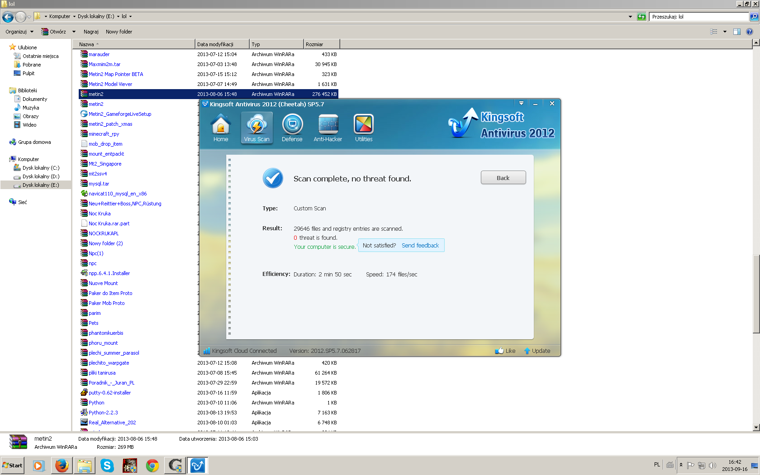
Task: Expand the Otwórz dropdown arrow
Action: [74, 32]
